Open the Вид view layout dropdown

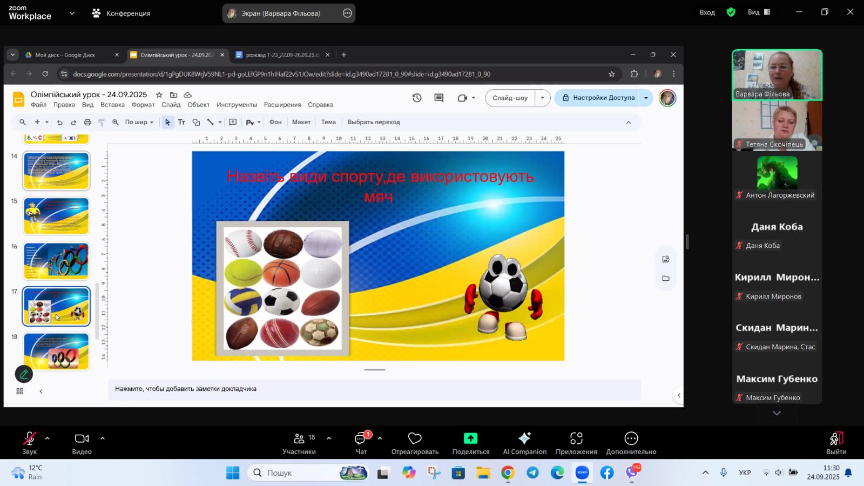[x=759, y=12]
